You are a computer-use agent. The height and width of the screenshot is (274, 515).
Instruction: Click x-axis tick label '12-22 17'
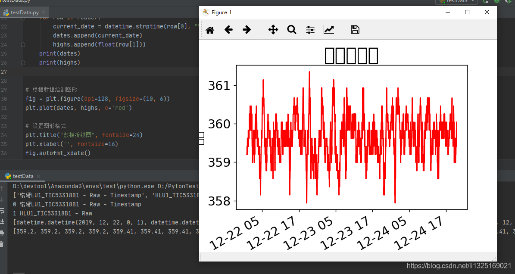pyautogui.click(x=272, y=233)
